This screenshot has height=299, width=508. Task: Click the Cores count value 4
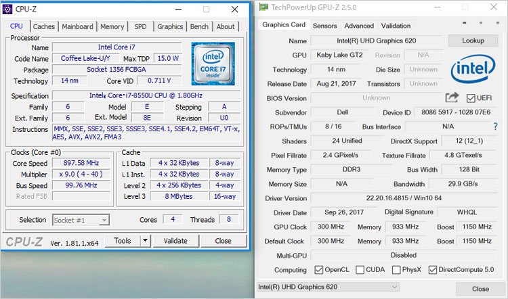[x=173, y=219]
